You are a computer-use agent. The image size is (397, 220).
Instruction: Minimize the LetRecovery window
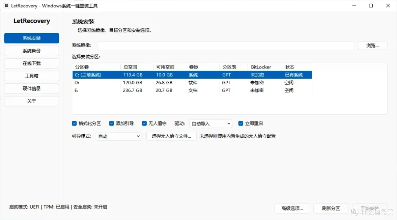[354, 5]
